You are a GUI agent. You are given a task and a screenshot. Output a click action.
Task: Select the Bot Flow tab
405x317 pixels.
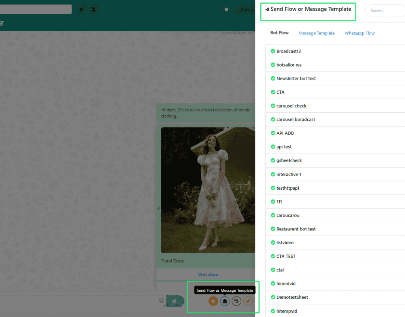click(x=279, y=33)
